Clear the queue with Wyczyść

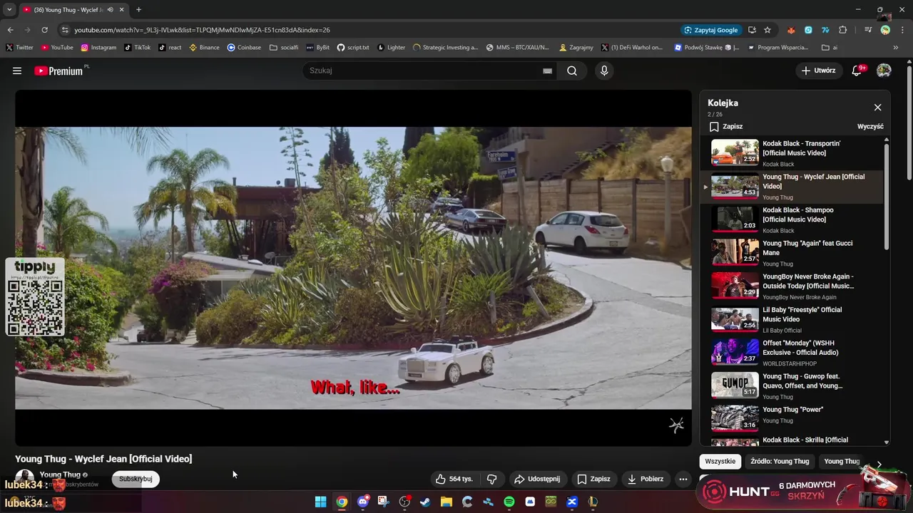[870, 126]
